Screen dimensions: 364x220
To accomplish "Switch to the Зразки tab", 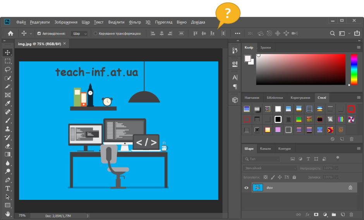I will tap(266, 47).
